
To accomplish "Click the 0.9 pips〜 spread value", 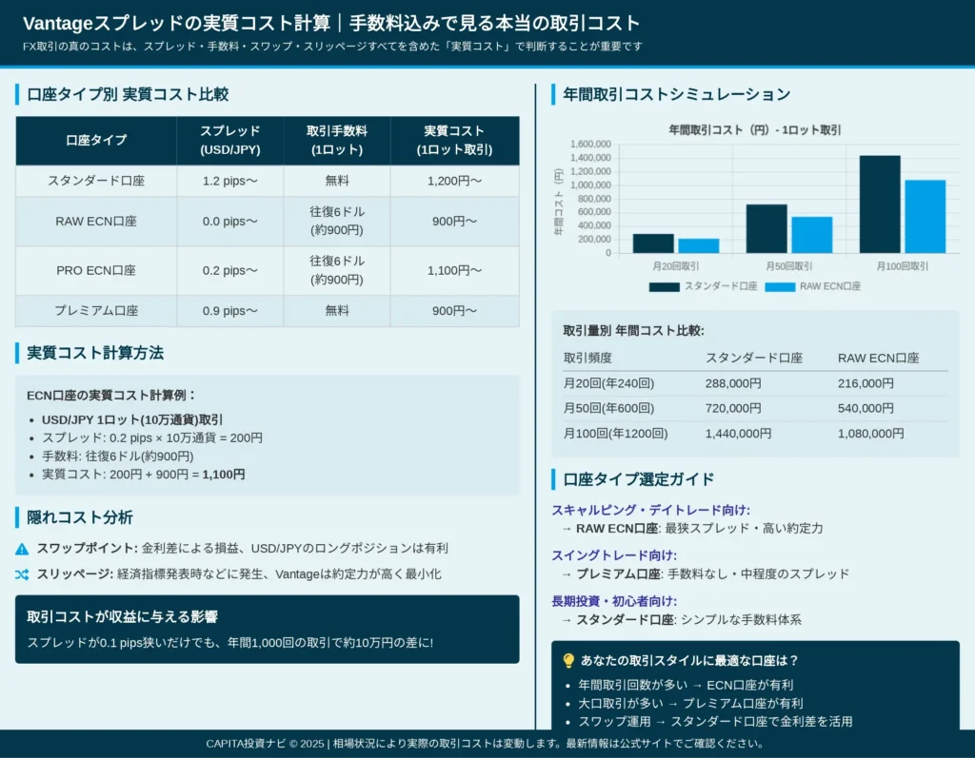I will click(x=230, y=311).
